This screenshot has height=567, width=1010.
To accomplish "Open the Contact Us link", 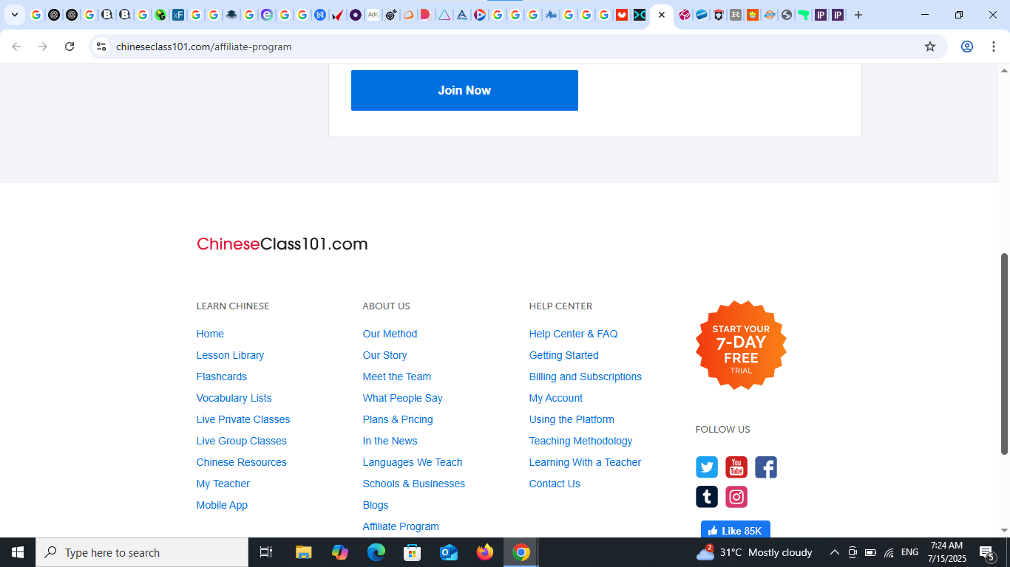I will pyautogui.click(x=555, y=484).
